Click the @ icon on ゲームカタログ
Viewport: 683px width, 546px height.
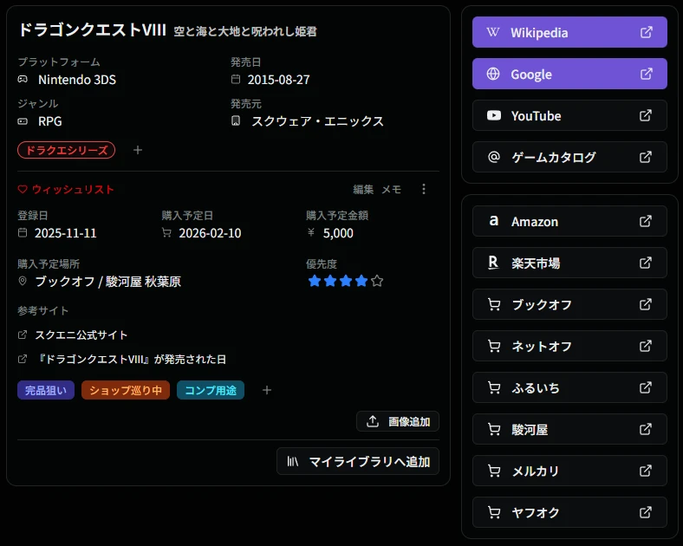(493, 157)
